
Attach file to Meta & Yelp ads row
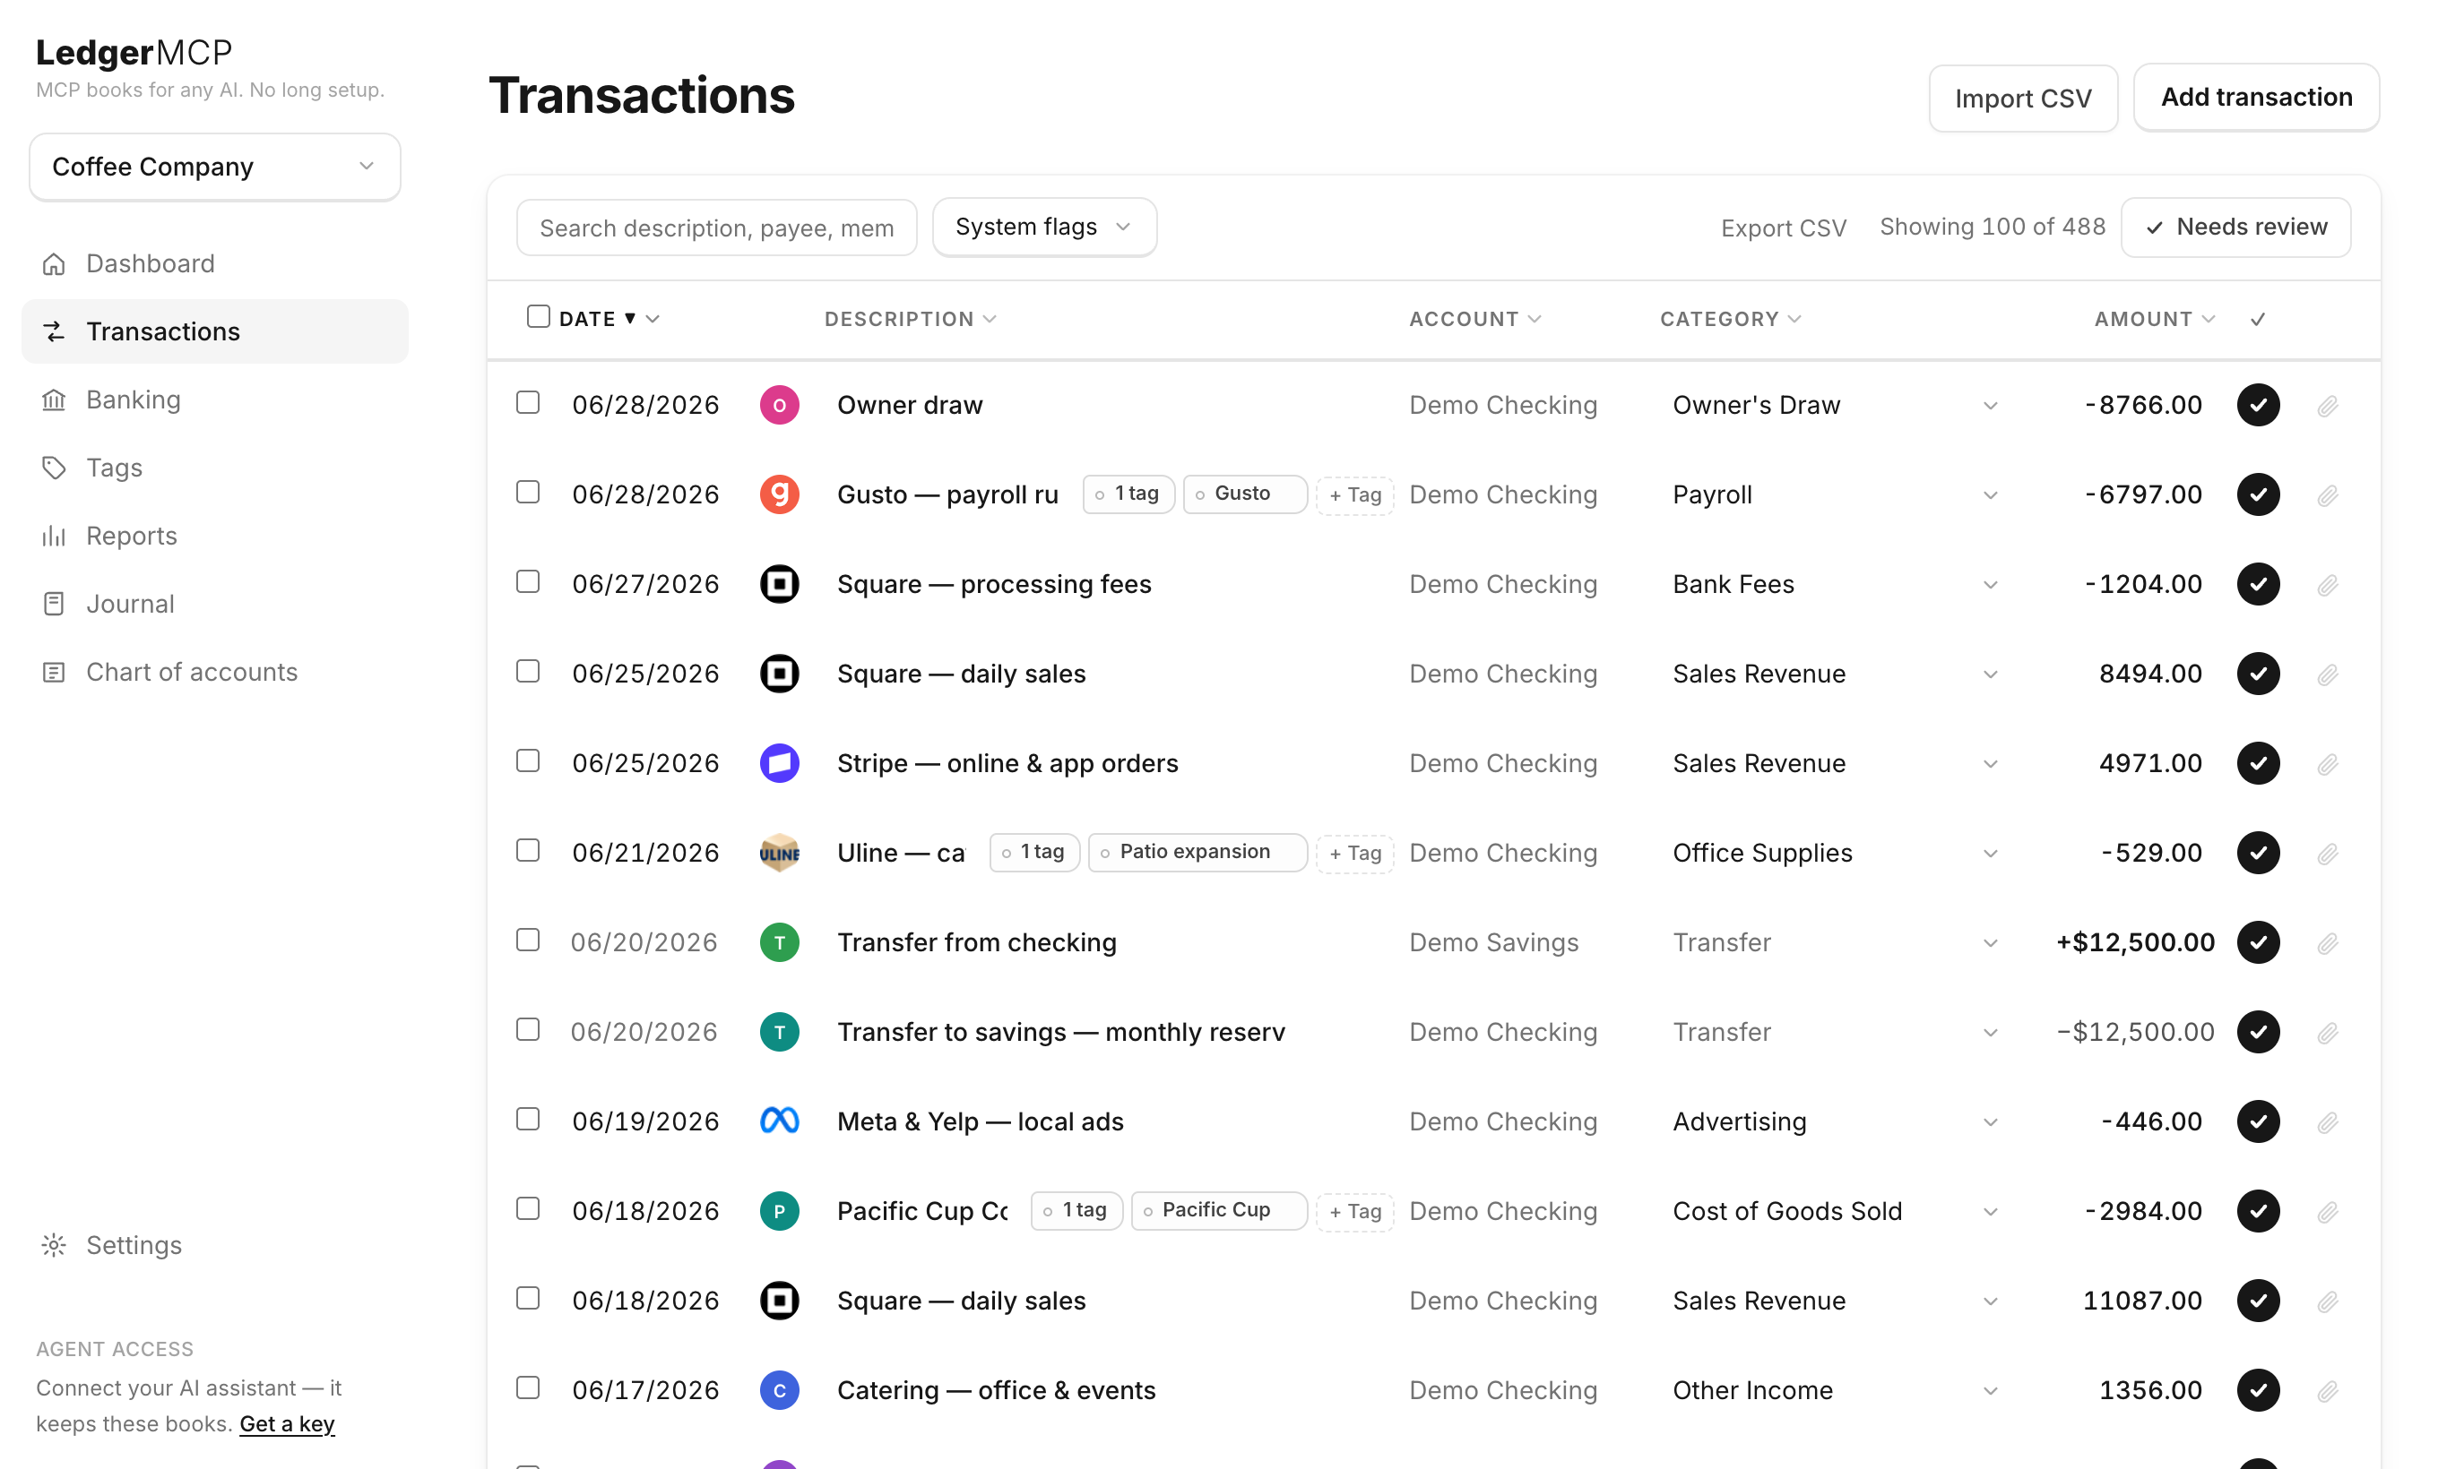click(x=2327, y=1122)
